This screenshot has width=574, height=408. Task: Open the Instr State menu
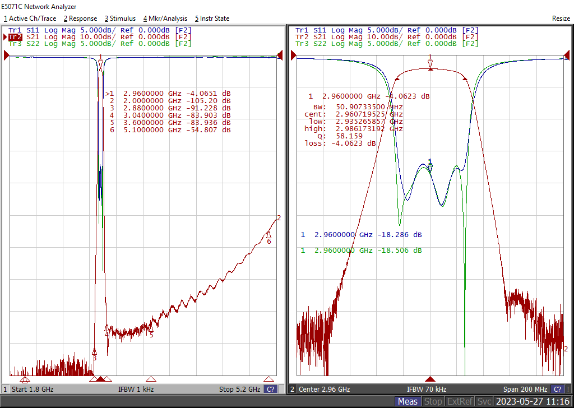click(x=212, y=18)
